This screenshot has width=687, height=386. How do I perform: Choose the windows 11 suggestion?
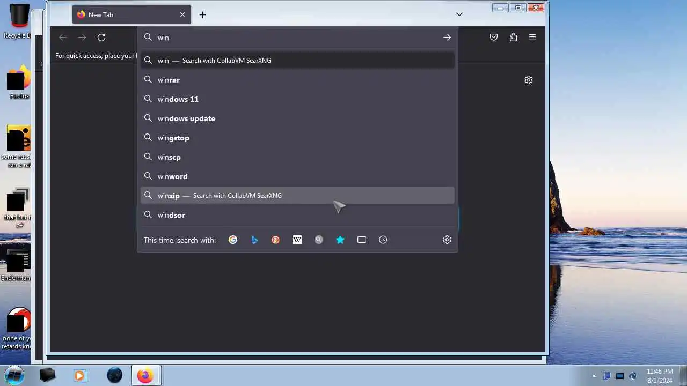297,99
